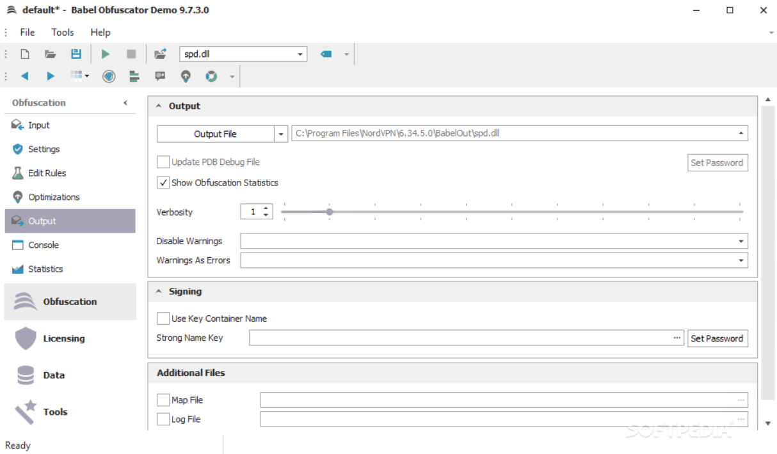Screen dimensions: 777x454
Task: Enable the Log File checkbox
Action: [x=163, y=419]
